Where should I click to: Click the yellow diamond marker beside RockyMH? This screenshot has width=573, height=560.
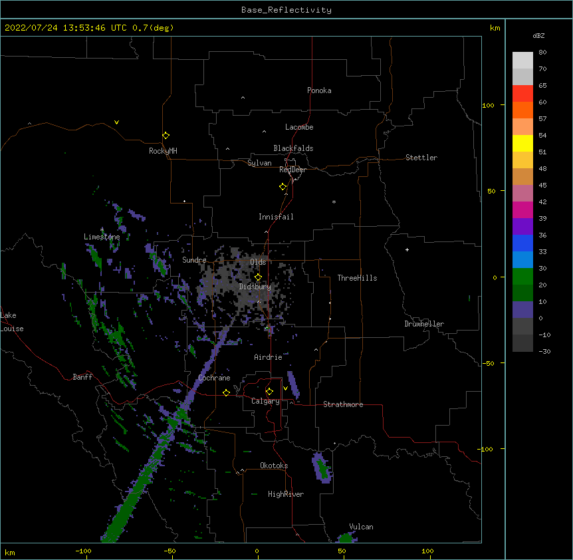[x=166, y=136]
